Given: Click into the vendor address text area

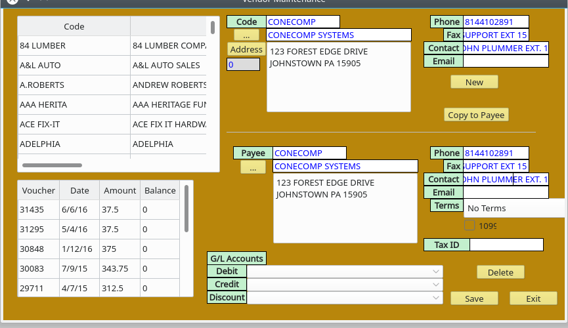Looking at the screenshot, I should click(x=339, y=77).
